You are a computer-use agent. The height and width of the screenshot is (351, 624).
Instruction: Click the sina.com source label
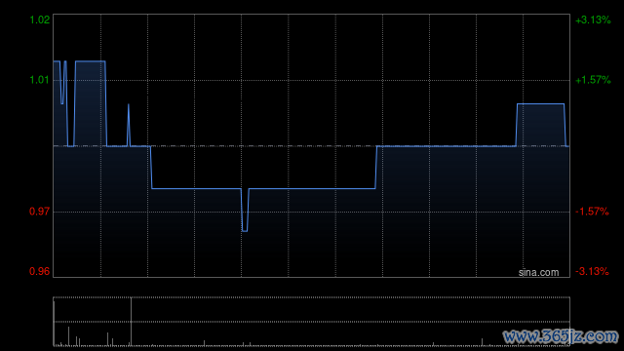[x=538, y=273]
